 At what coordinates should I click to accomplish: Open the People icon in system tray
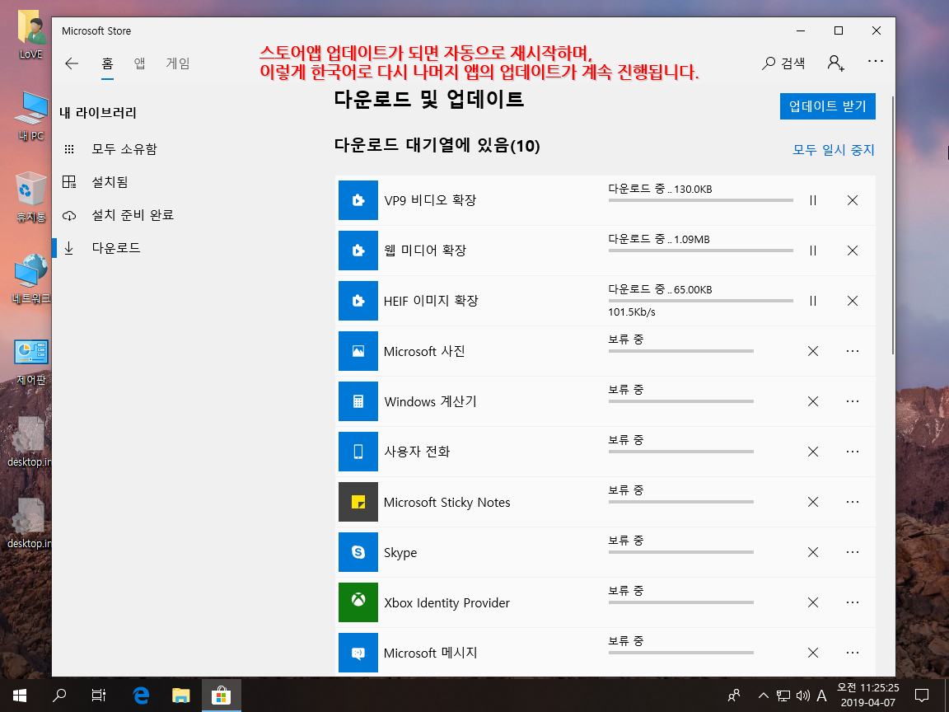point(734,695)
